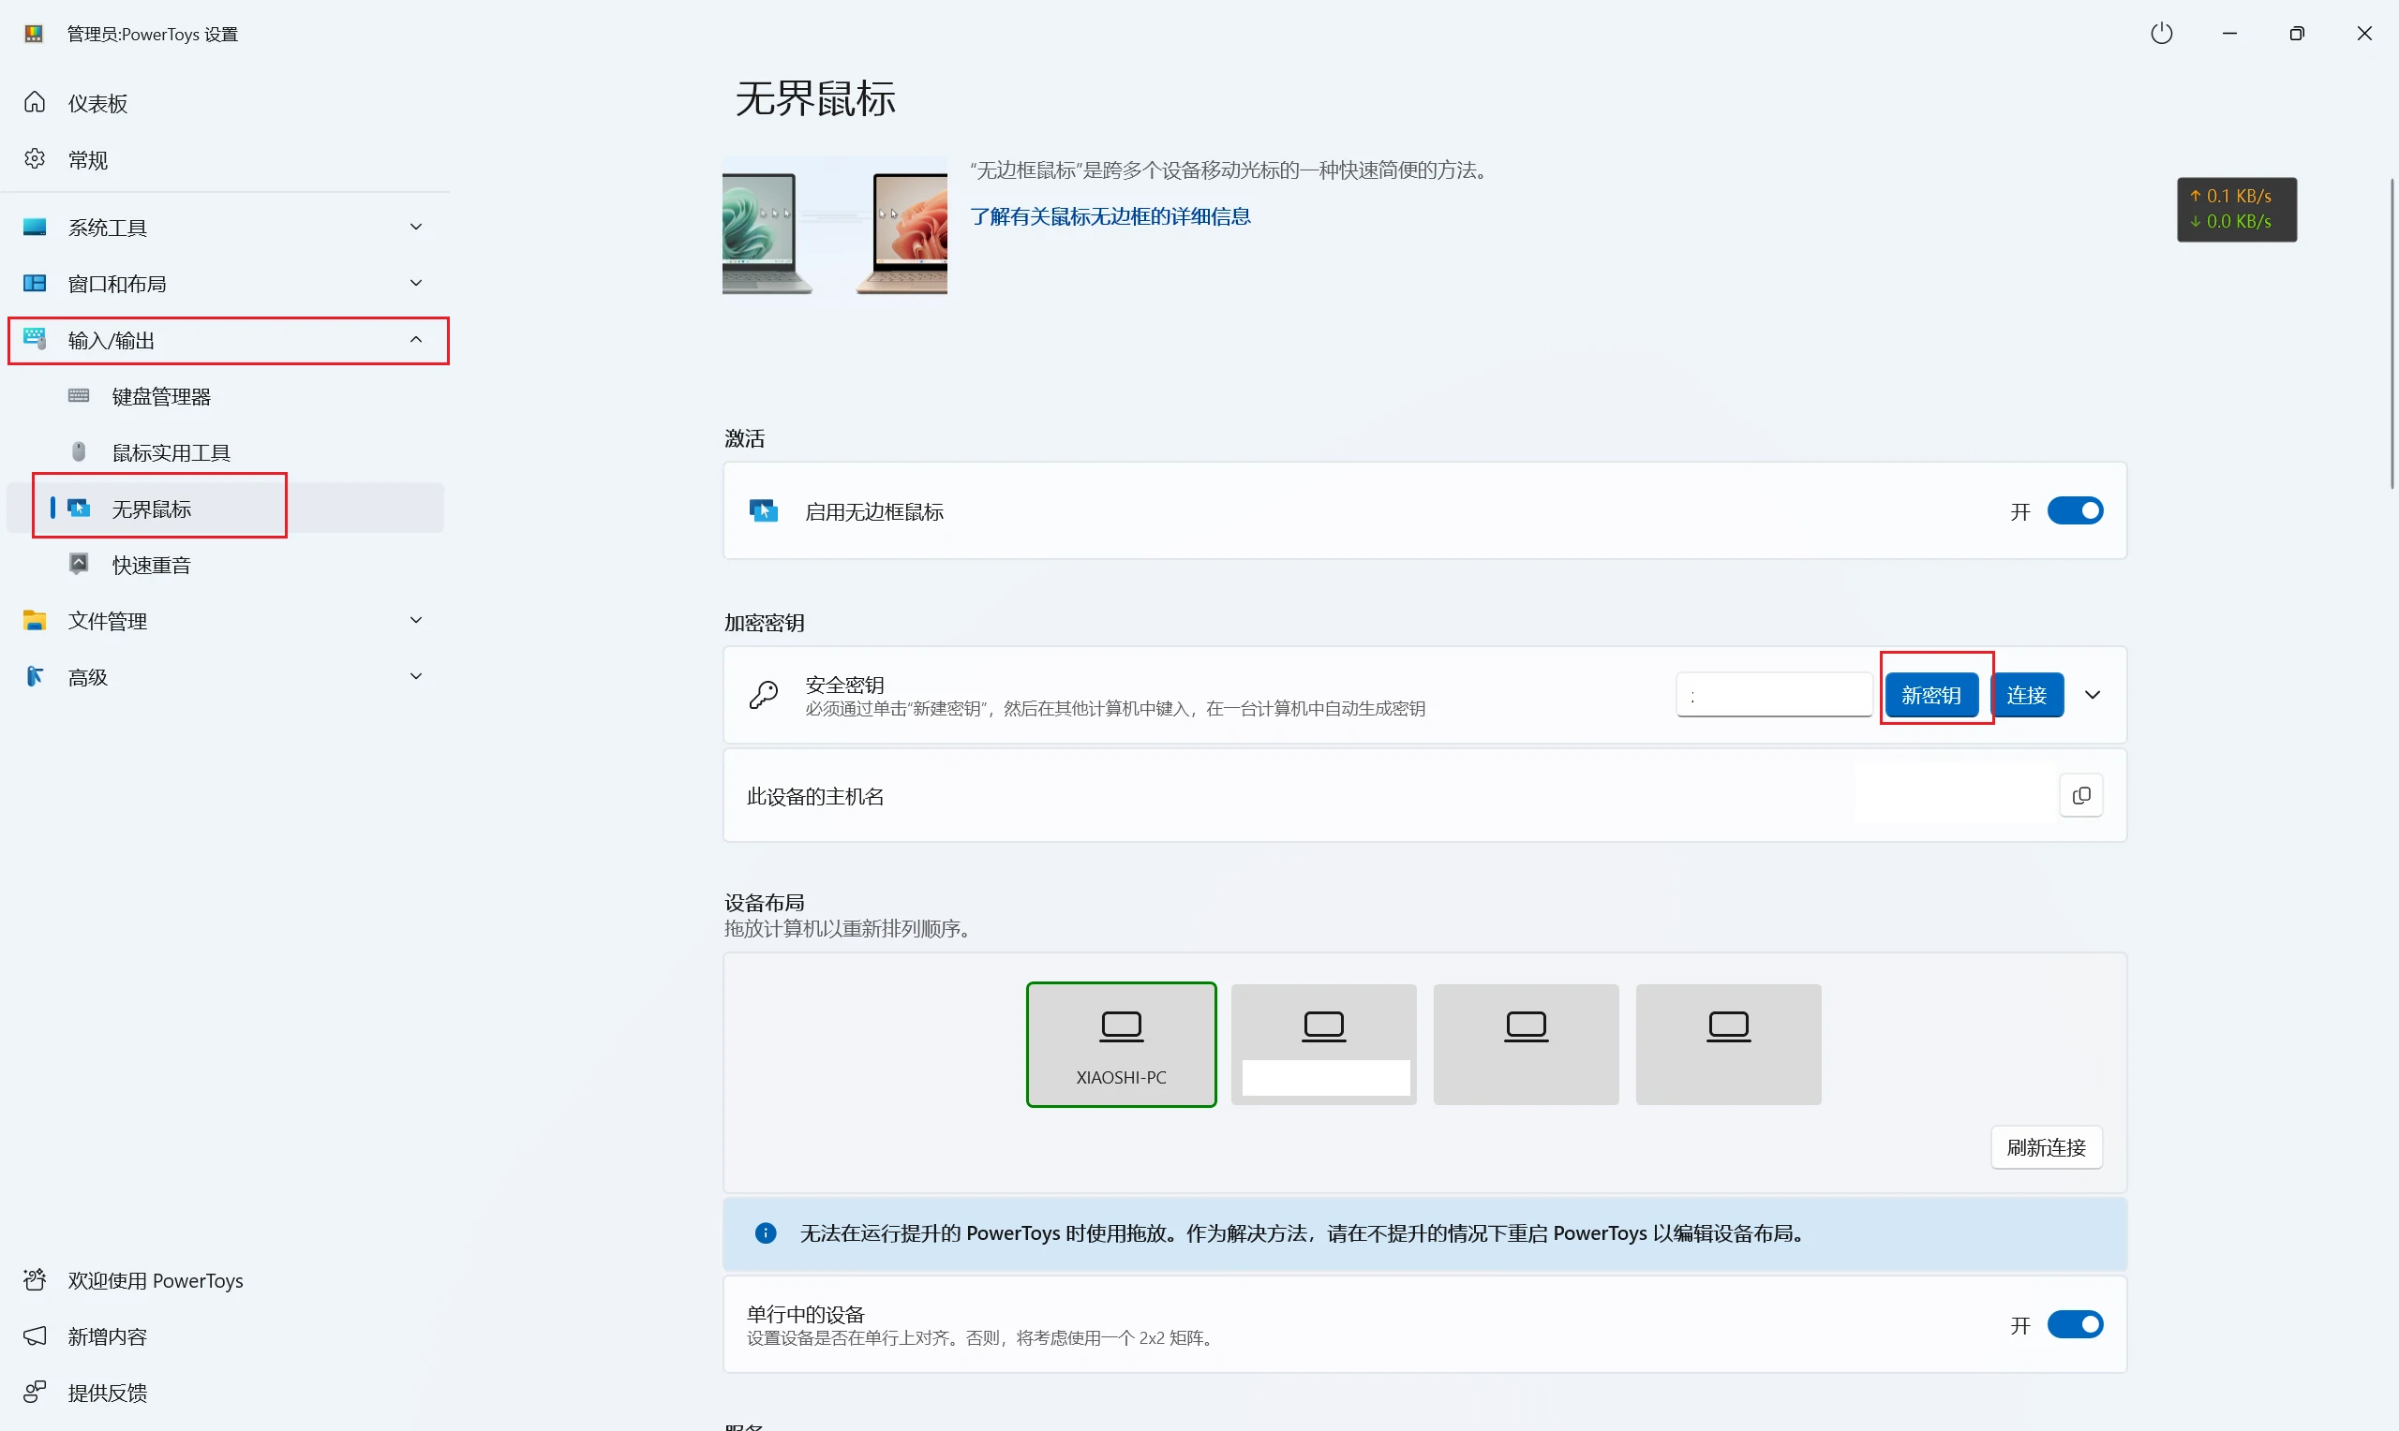Click the 连接 button
The image size is (2399, 1431).
pos(2027,694)
